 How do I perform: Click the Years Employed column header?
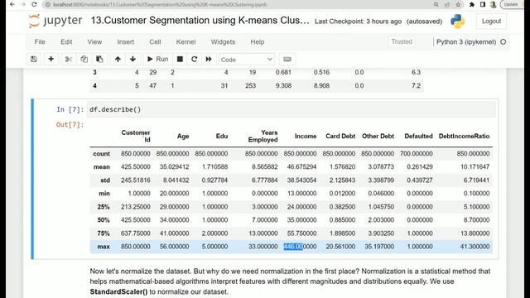tap(263, 136)
